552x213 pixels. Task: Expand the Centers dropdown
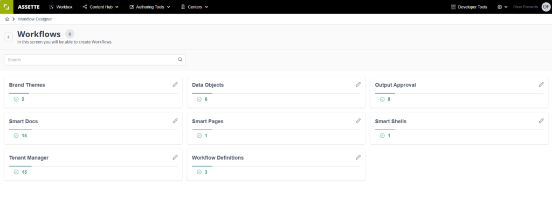[x=195, y=6]
